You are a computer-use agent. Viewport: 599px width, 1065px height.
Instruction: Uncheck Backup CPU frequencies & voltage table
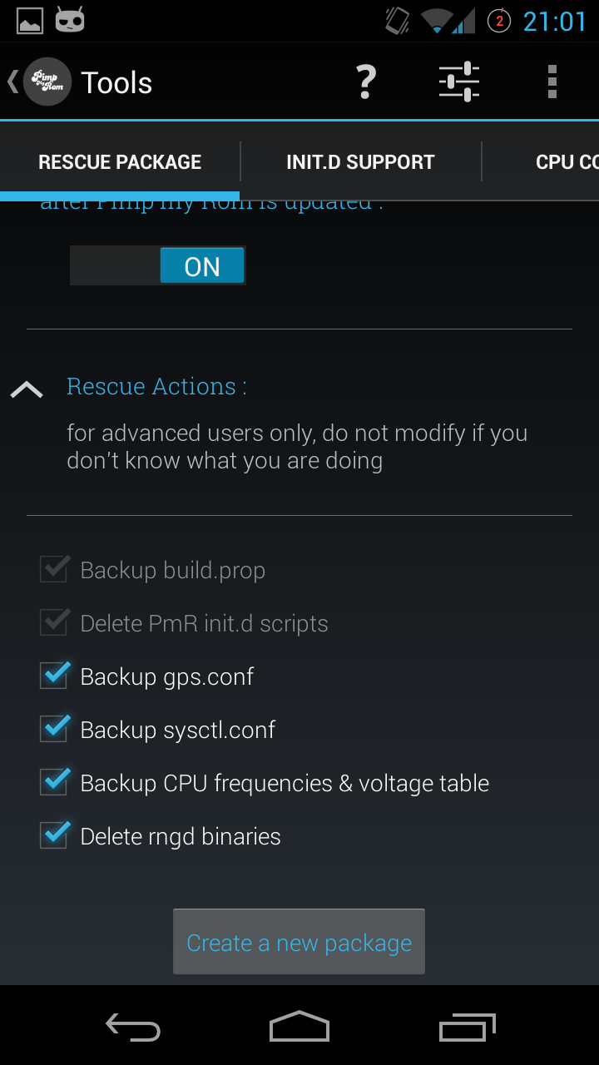coord(55,782)
